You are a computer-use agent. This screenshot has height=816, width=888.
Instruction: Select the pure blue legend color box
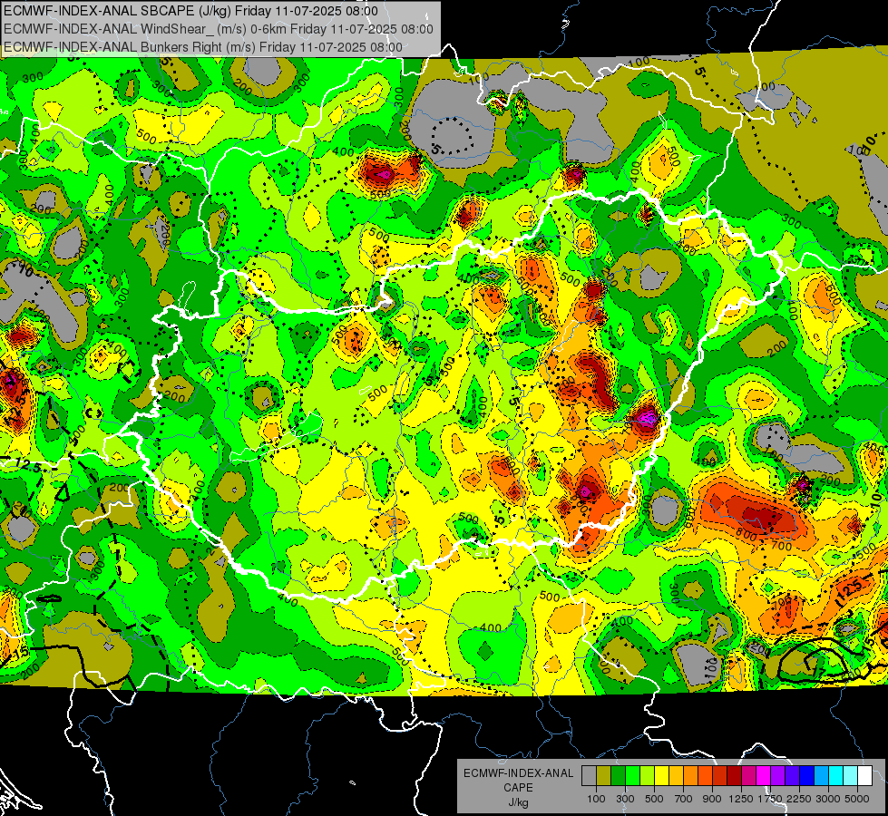click(807, 776)
